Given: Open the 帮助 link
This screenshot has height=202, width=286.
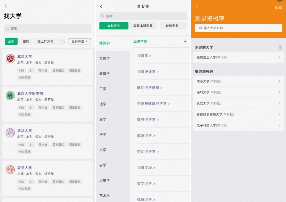Looking at the screenshot, I should coord(278,7).
